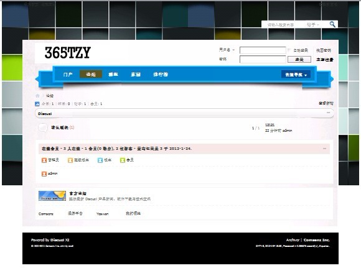Open the 门户 navigation tab
Screen dimensions: 361x268
pos(68,74)
